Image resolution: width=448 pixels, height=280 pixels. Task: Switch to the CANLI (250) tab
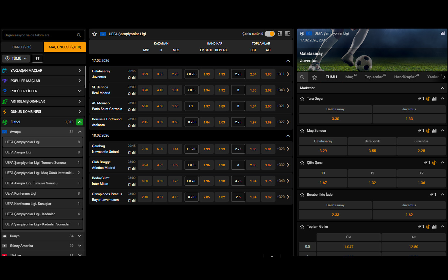point(22,47)
